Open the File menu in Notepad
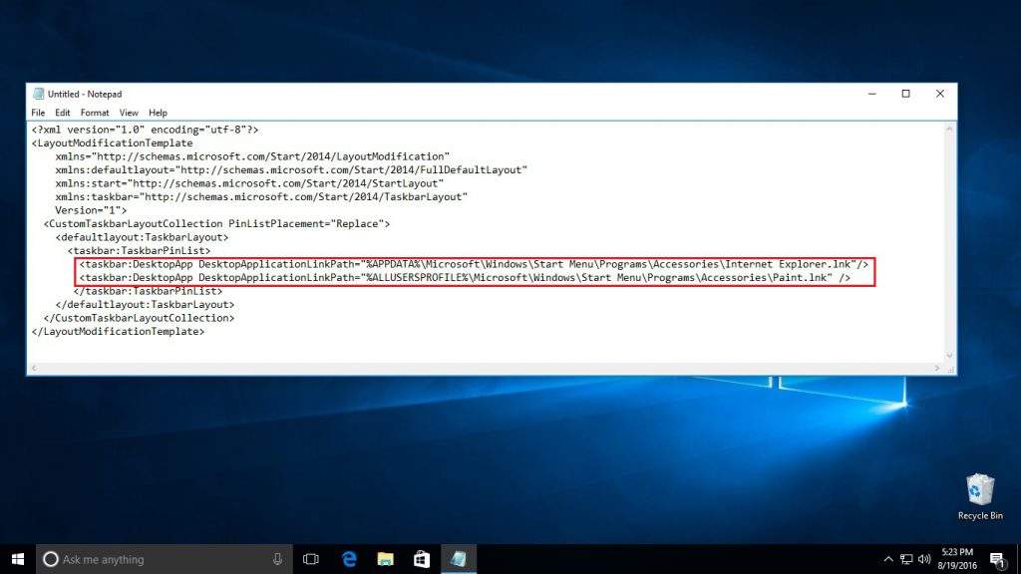1021x574 pixels. [x=38, y=112]
